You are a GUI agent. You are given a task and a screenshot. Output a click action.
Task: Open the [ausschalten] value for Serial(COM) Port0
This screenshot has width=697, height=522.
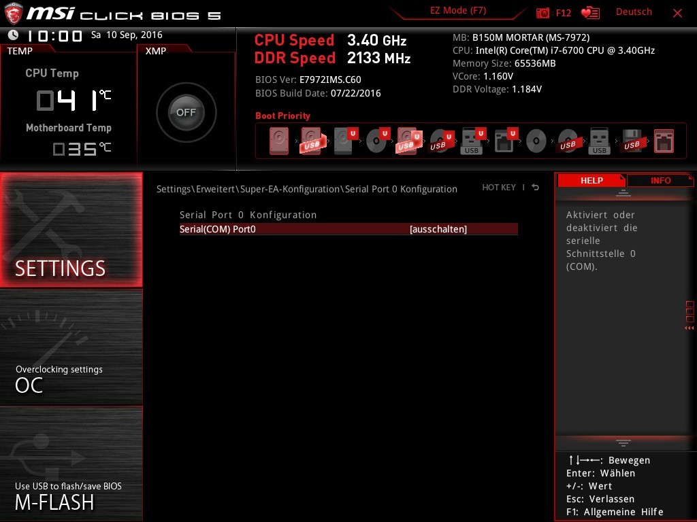click(438, 229)
